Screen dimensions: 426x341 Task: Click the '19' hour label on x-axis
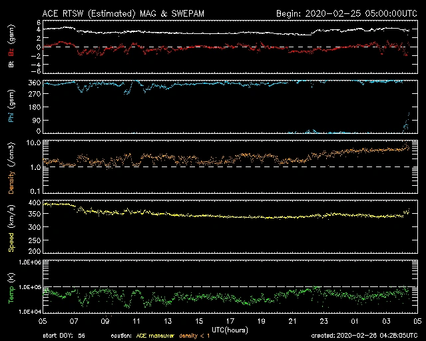[x=262, y=321]
